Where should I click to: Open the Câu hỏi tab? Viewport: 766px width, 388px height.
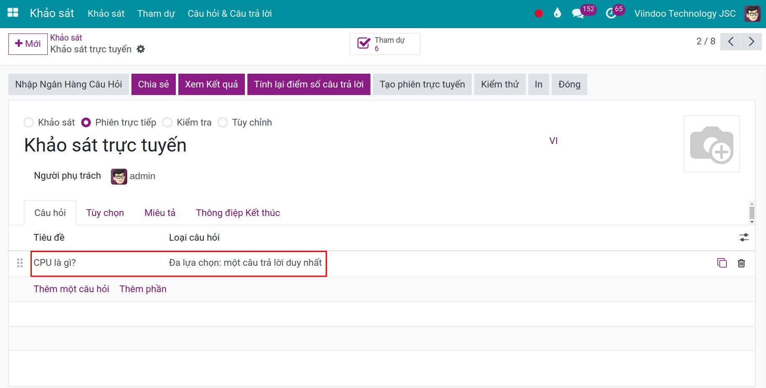[x=50, y=213]
